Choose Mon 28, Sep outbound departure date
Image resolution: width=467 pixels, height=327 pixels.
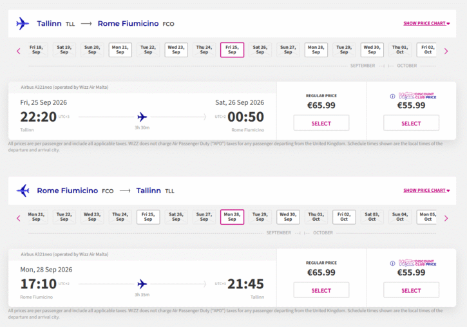pyautogui.click(x=316, y=50)
